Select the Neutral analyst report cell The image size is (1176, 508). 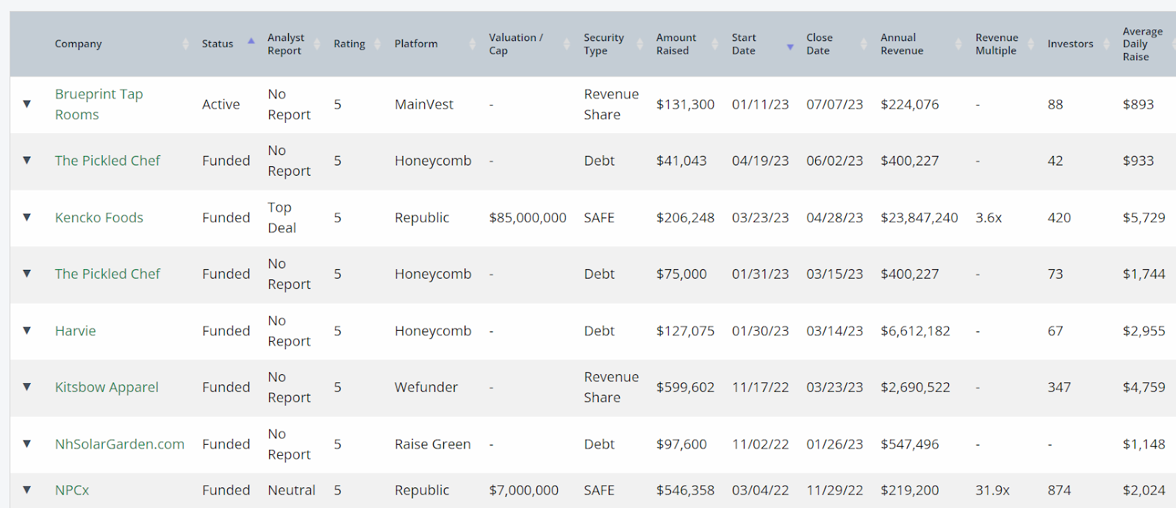(292, 490)
